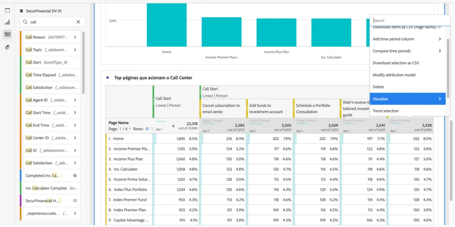
Task: Click 'Schedule a Portfolio Consultation' column header
Action: [316, 109]
